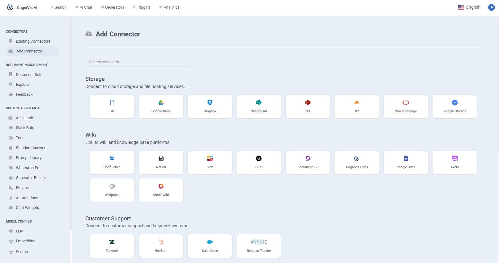Viewport: 499px width, 263px height.
Task: Open Existing Connectors in sidebar
Action: click(x=32, y=41)
